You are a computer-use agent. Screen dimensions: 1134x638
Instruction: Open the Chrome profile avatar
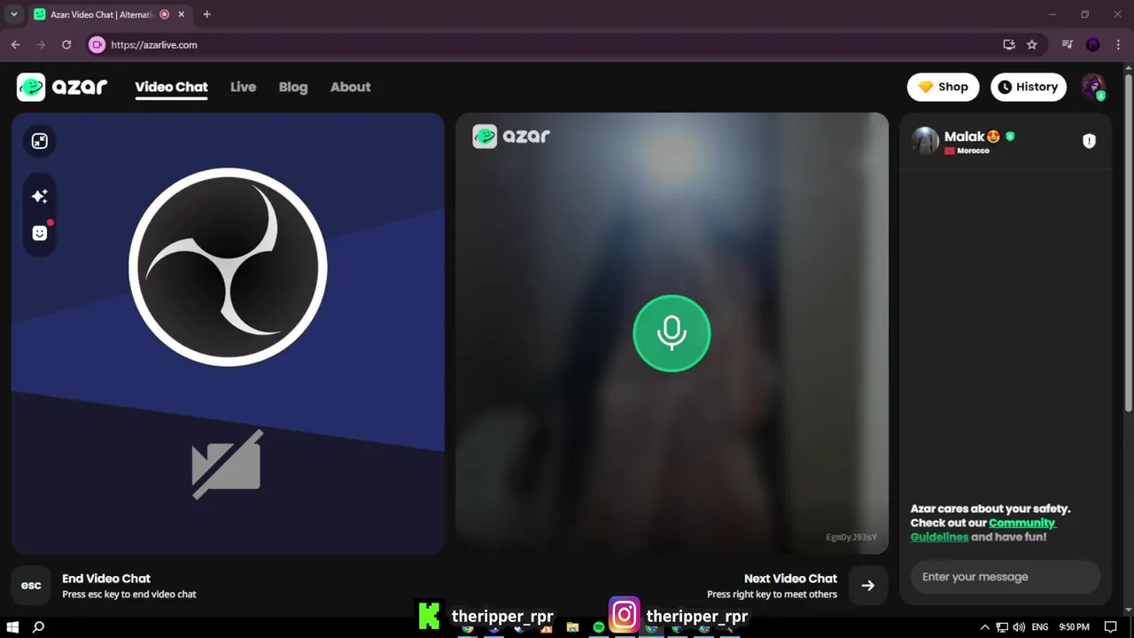tap(1093, 44)
